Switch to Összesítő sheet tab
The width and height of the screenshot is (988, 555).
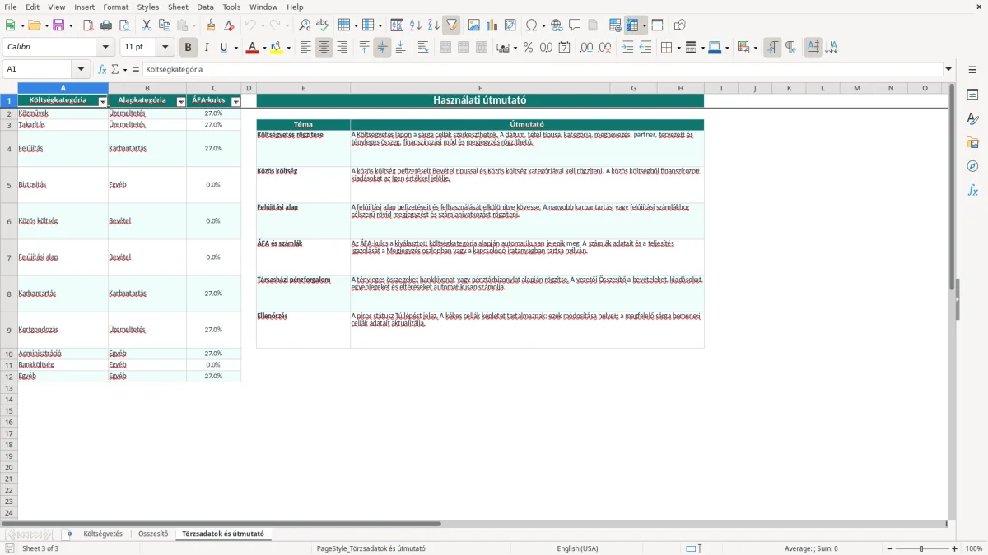coord(153,534)
